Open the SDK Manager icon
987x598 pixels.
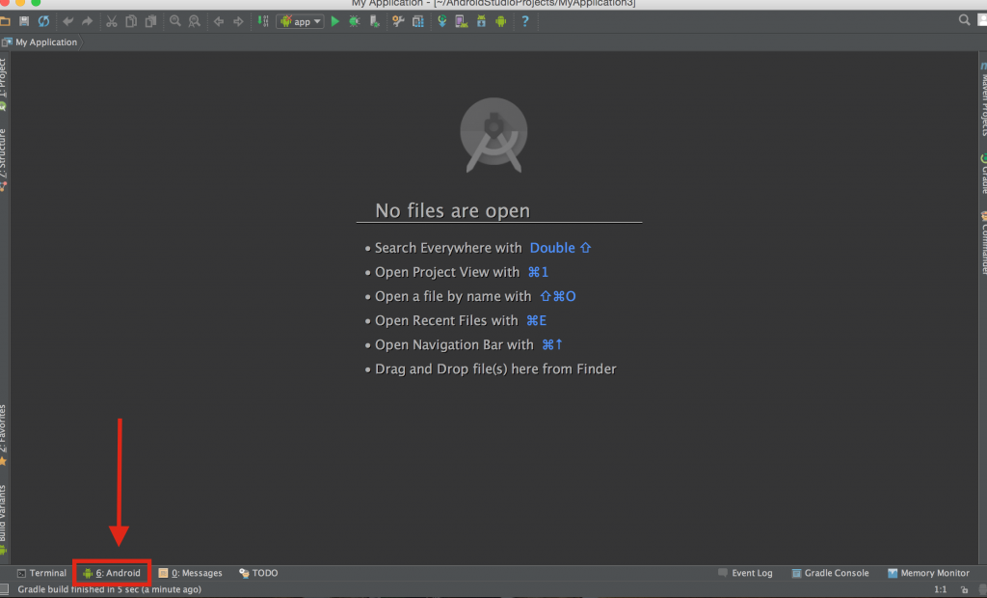coord(481,21)
